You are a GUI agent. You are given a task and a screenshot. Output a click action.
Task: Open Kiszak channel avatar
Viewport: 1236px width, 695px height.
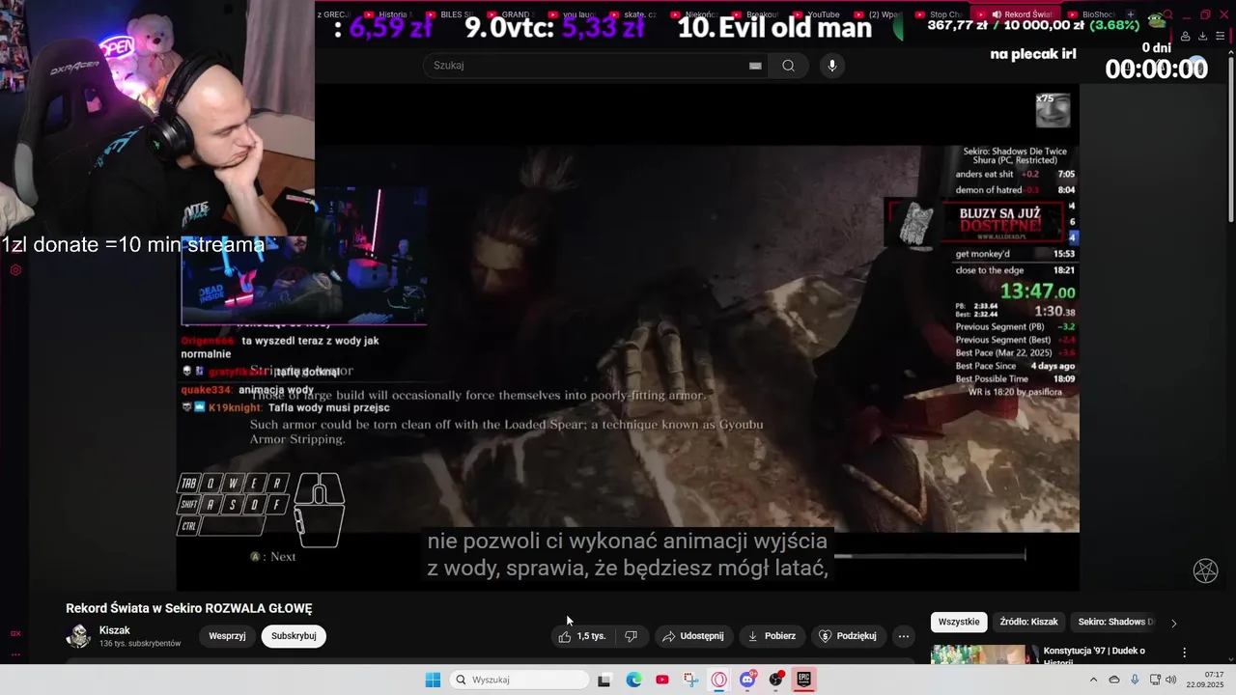[x=78, y=636]
